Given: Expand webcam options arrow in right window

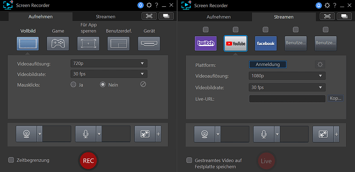Looking at the screenshot, I should [x=218, y=134].
